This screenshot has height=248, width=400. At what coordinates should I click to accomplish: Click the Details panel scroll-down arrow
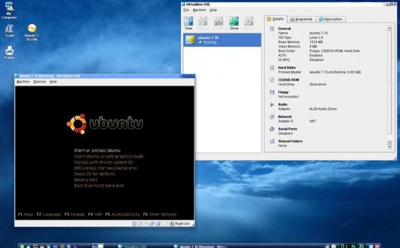point(389,147)
